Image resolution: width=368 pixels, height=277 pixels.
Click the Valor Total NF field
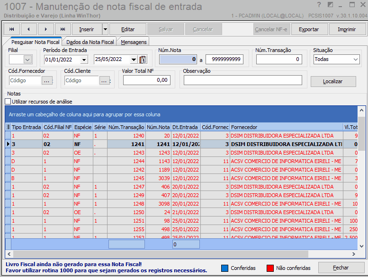tap(147, 80)
